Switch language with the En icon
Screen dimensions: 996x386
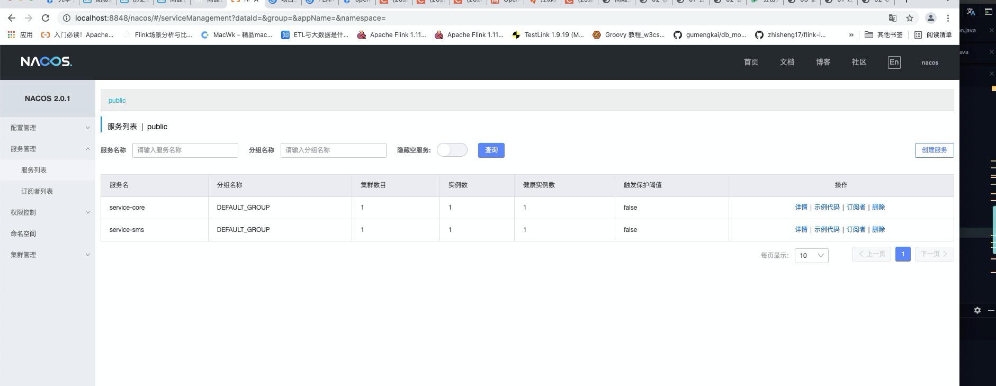point(894,62)
